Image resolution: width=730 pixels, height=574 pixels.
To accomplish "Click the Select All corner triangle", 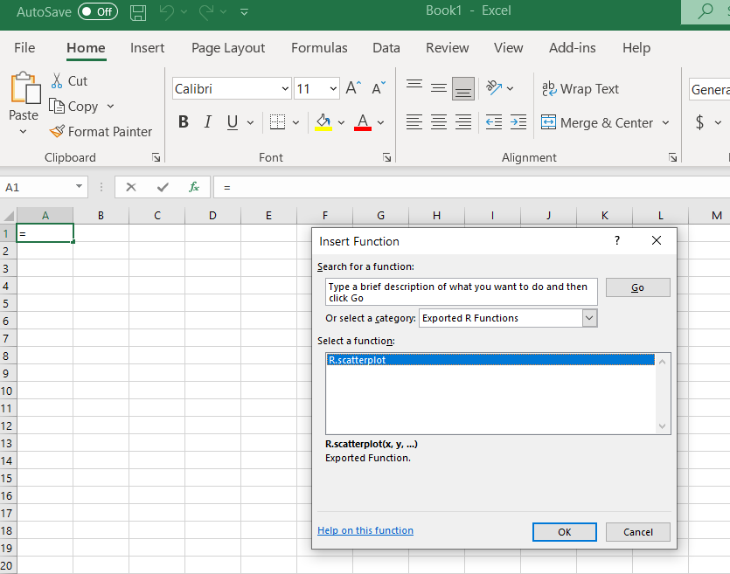I will (9, 216).
